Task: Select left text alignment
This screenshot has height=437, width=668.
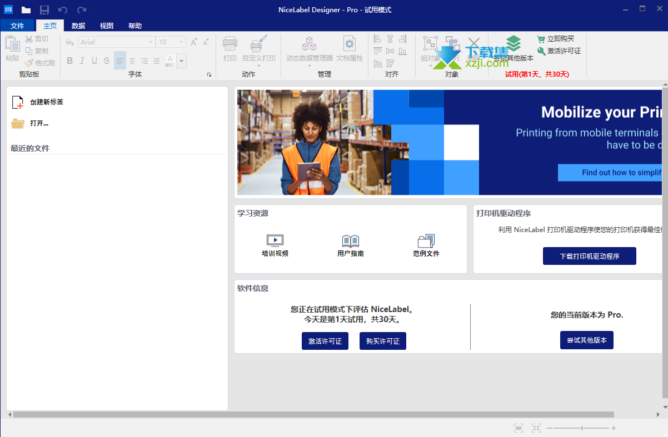Action: pos(120,61)
